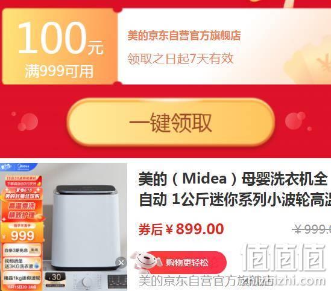The image size is (331, 291).
Task: Click the 购物更轻松 red banner button
Action: tap(187, 263)
